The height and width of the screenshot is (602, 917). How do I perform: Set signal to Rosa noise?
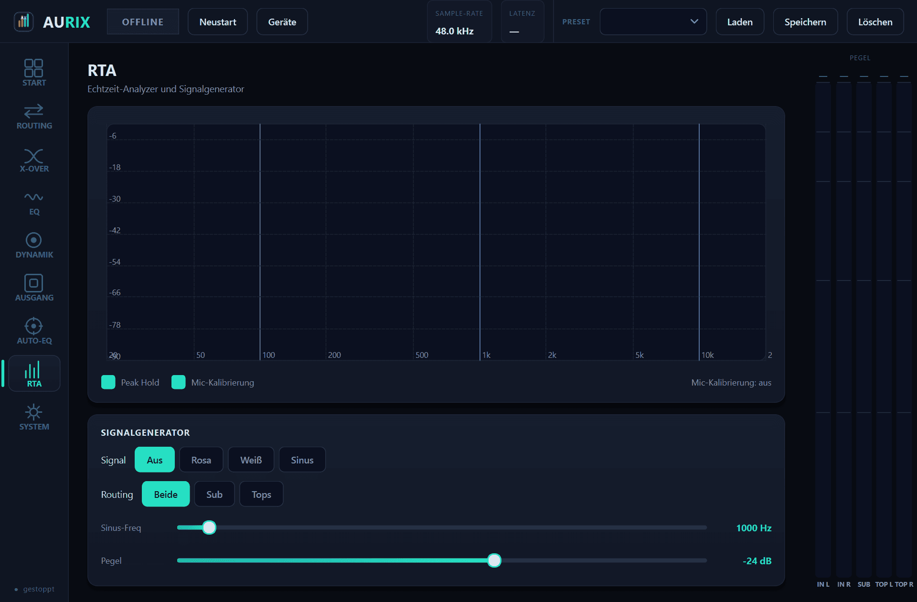[201, 460]
